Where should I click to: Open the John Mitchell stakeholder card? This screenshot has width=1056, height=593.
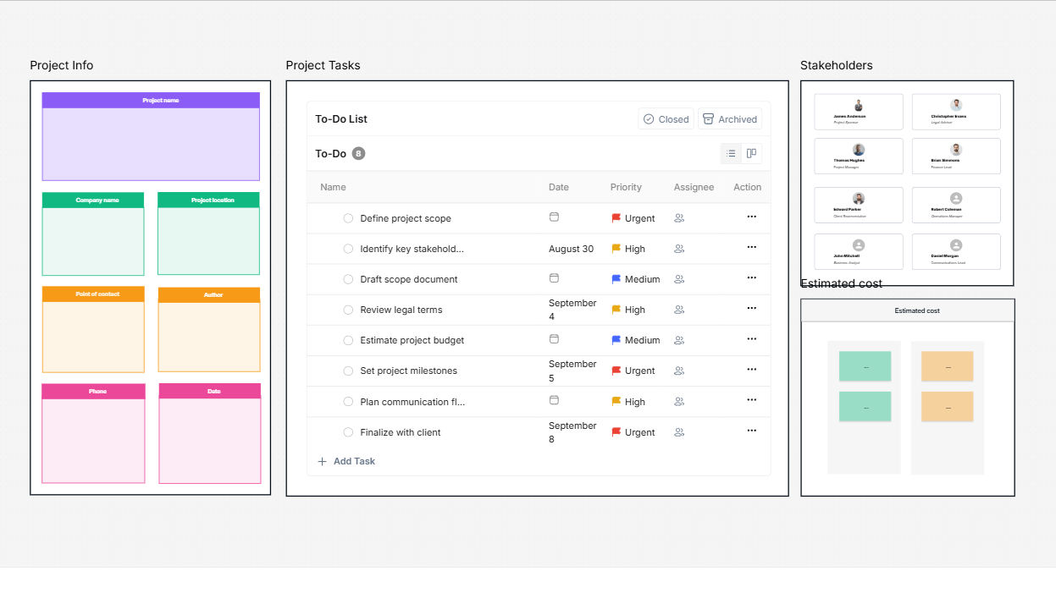pyautogui.click(x=859, y=251)
